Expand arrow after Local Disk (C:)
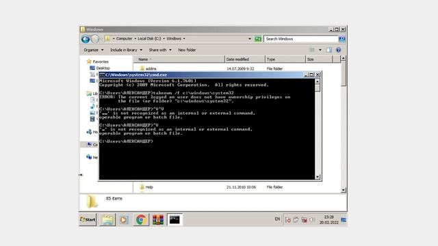Screen dimensions: 438x246 pos(164,38)
